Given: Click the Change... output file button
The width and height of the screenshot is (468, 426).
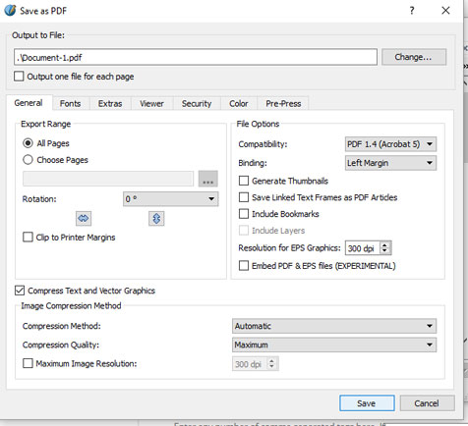Looking at the screenshot, I should (x=414, y=57).
